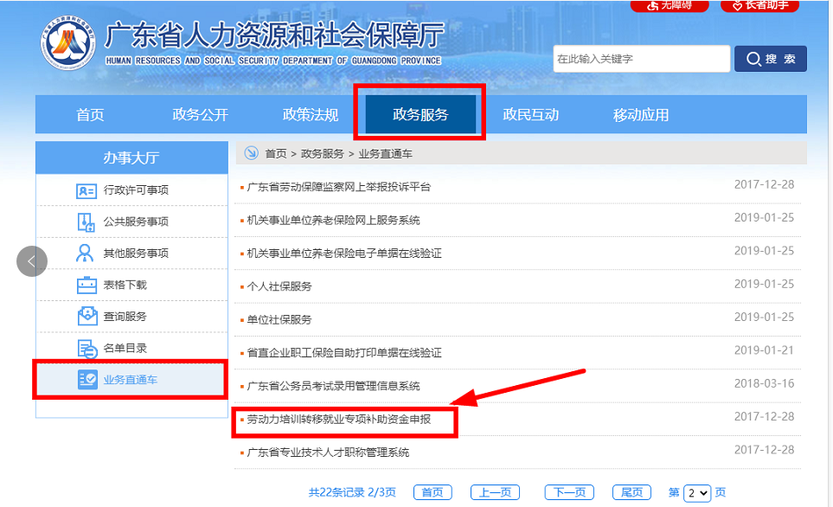Click 业务直通车 in the breadcrumb
Viewport: 833px width, 507px height.
[385, 154]
